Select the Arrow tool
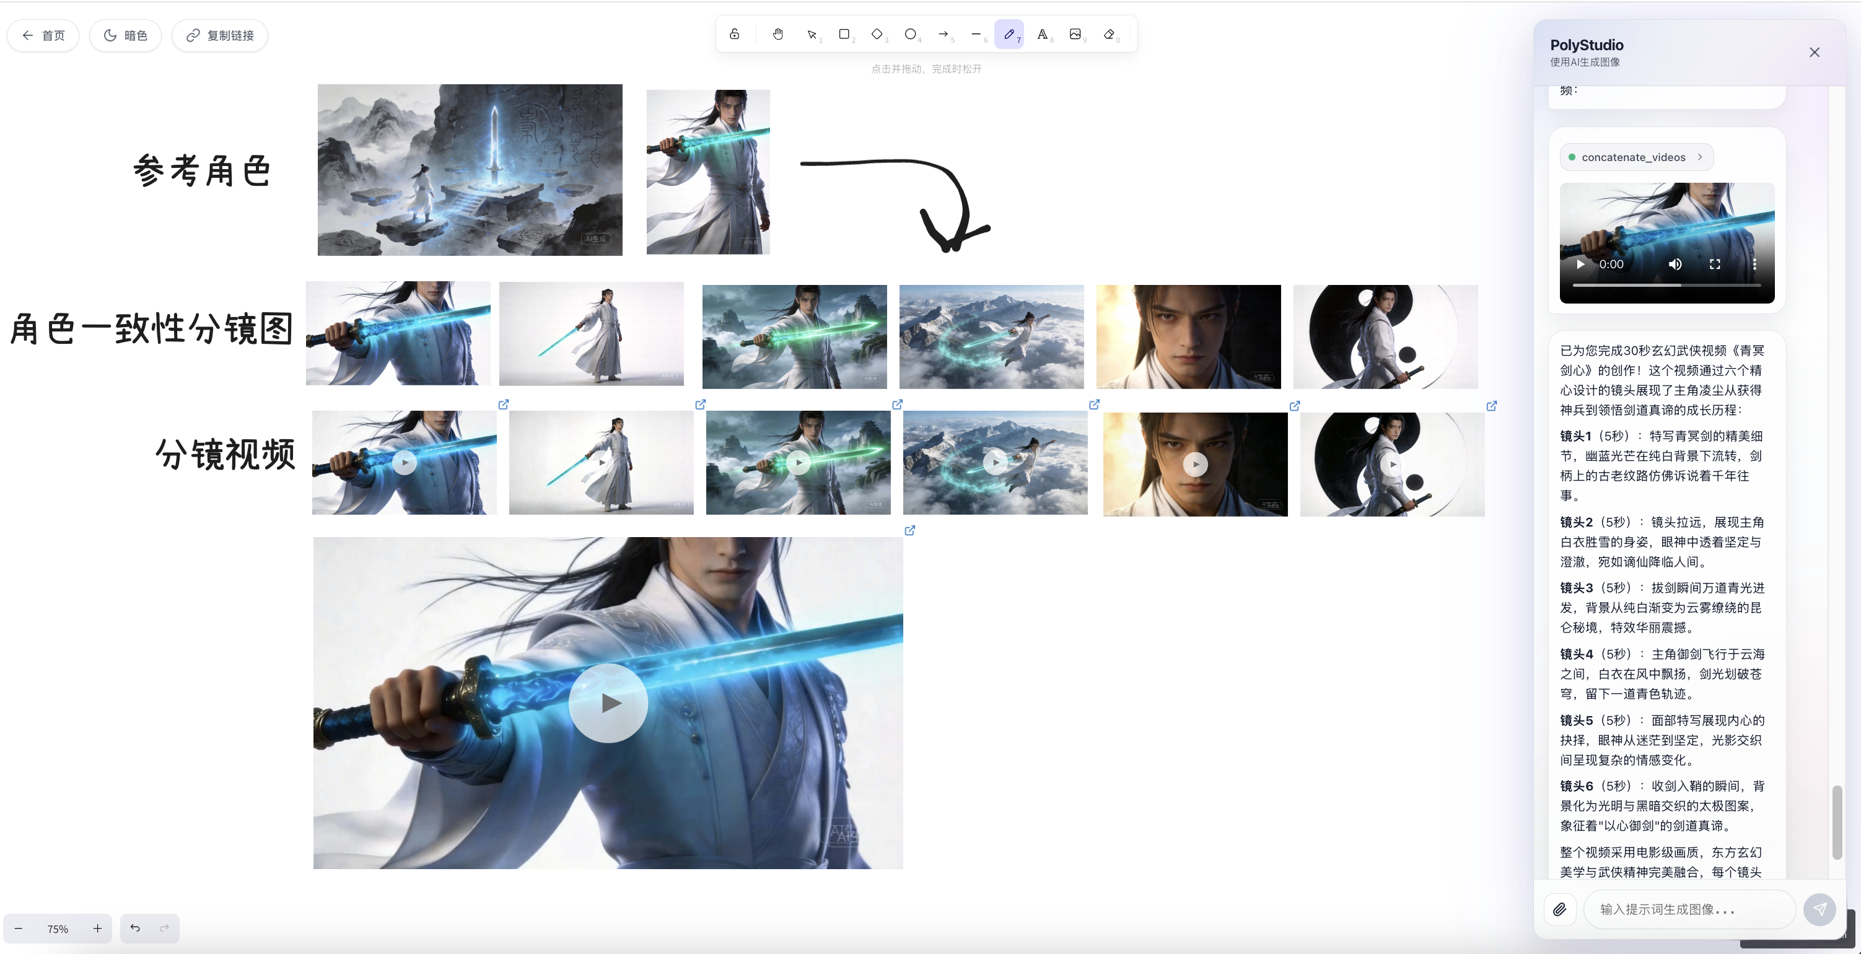Image resolution: width=1861 pixels, height=954 pixels. [x=944, y=34]
